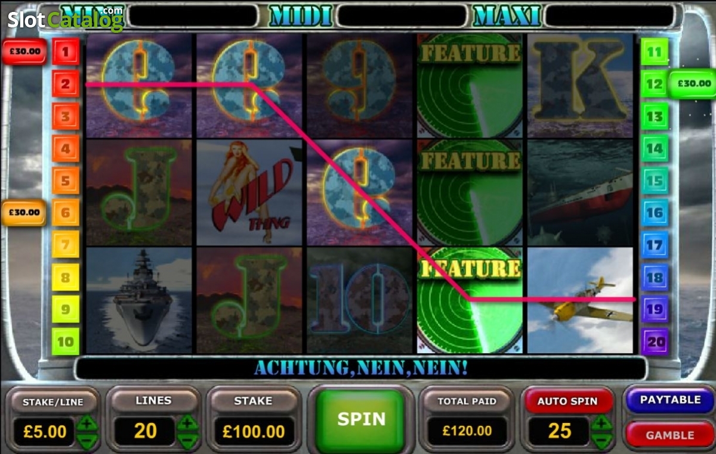
Task: Select payline 6 orange marker
Action: pyautogui.click(x=65, y=213)
